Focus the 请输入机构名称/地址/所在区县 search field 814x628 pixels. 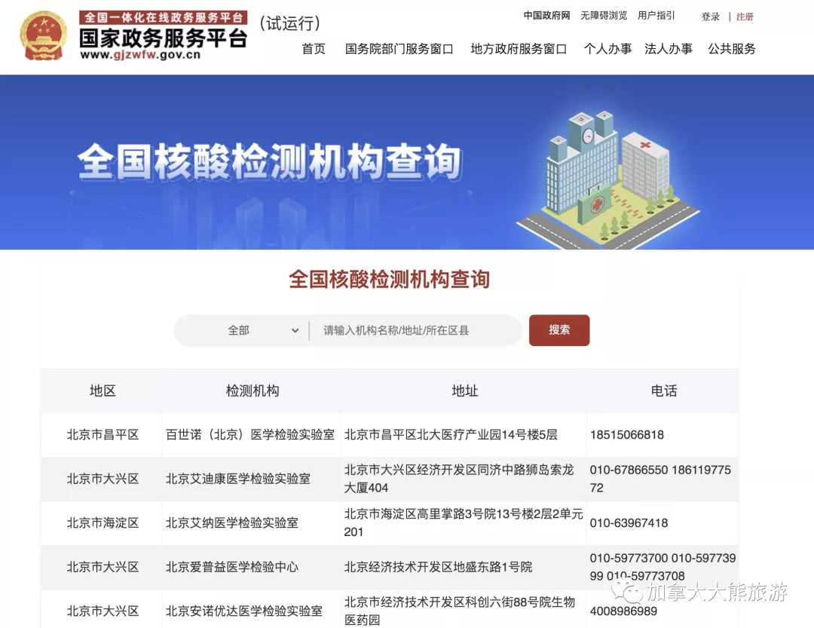pyautogui.click(x=416, y=330)
